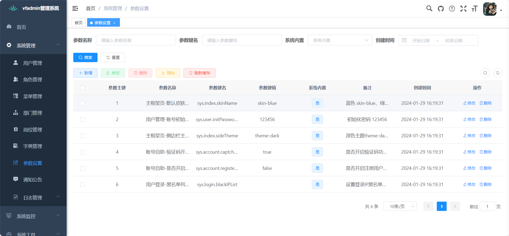The width and height of the screenshot is (509, 236).
Task: Refresh the table with circular refresh icon
Action: (498, 73)
